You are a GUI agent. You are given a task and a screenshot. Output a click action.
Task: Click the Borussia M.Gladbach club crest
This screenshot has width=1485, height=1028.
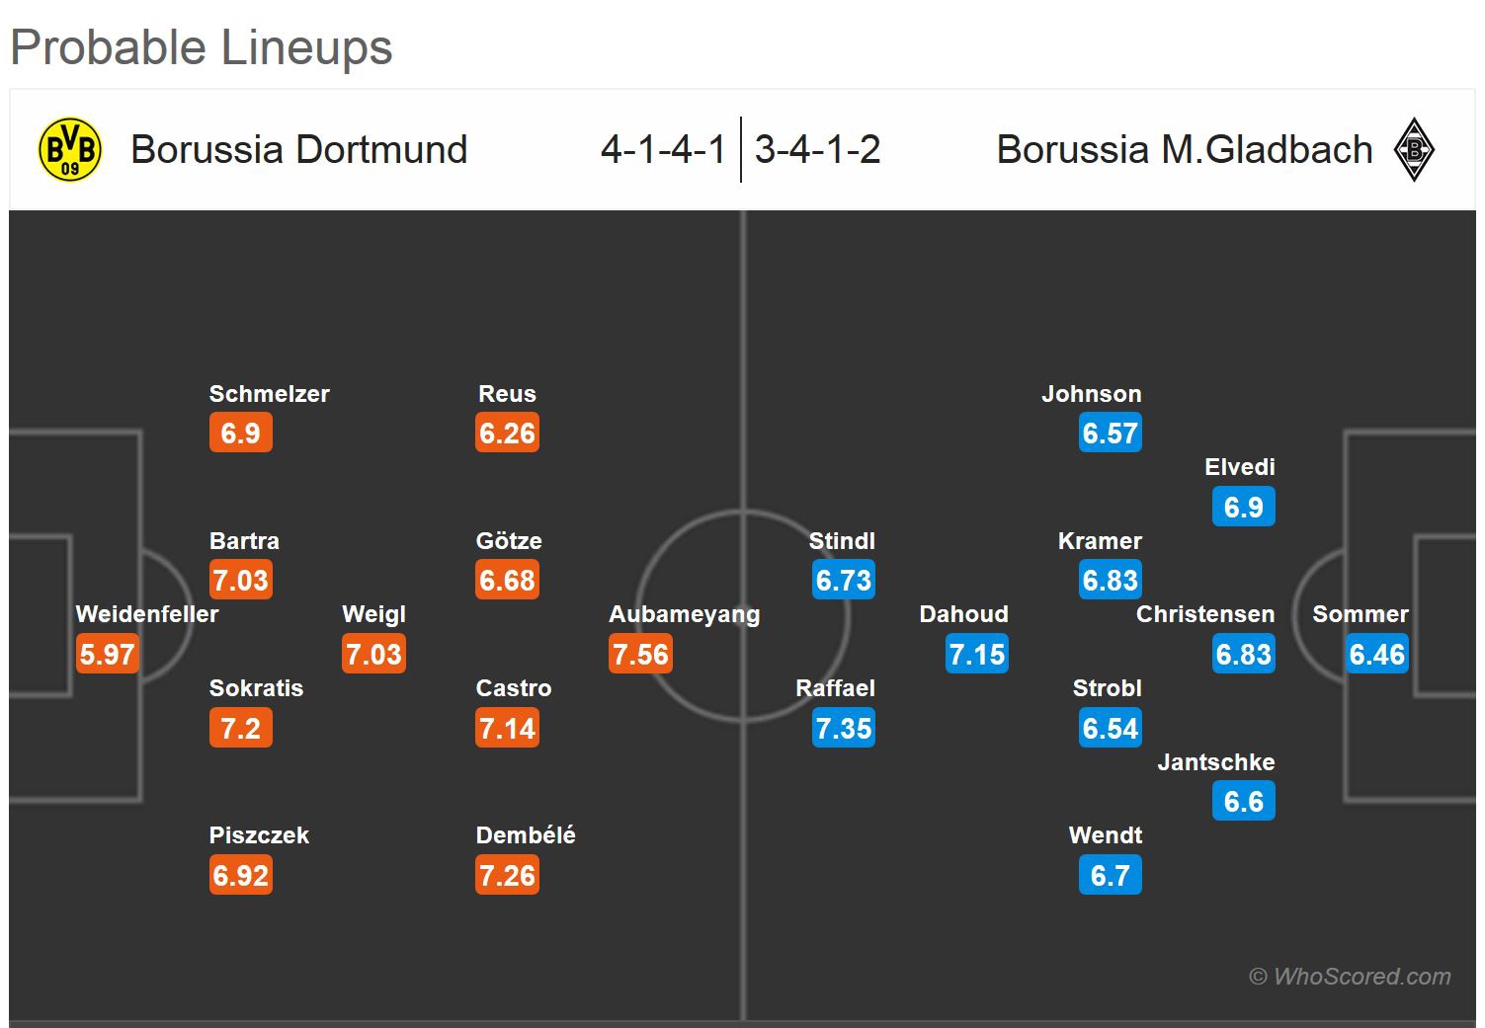coord(1414,150)
